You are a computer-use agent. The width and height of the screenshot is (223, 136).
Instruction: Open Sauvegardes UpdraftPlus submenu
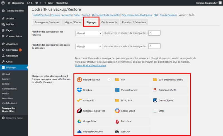coord(9,110)
